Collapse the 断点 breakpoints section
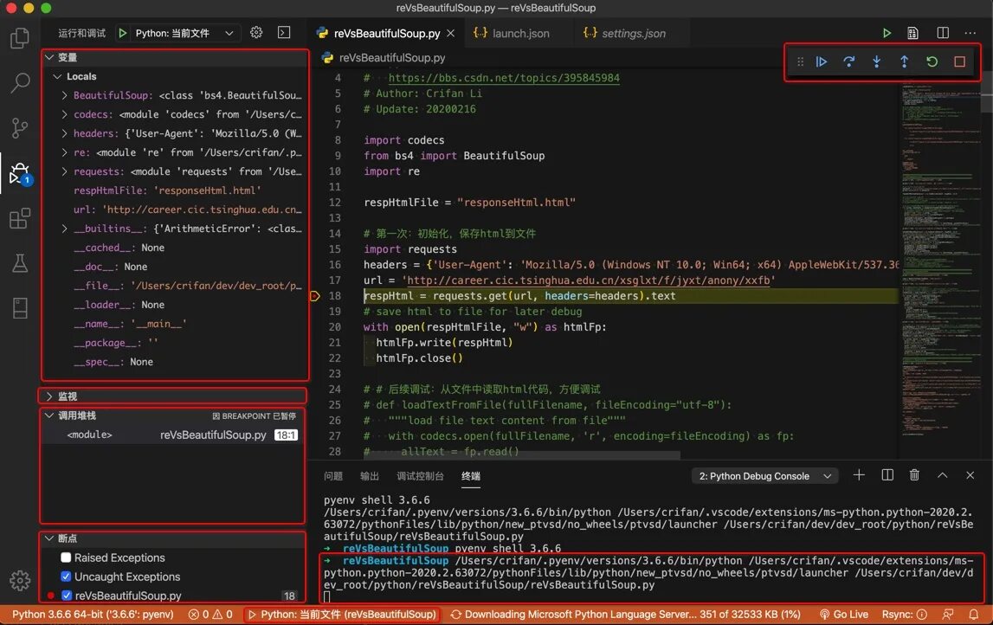This screenshot has height=625, width=993. [x=49, y=538]
